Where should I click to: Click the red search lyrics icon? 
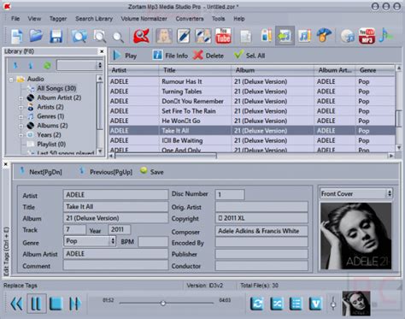pyautogui.click(x=141, y=36)
